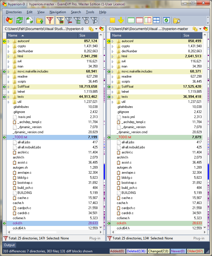Click the folder search magnifier toolbar icon

pos(176,21)
